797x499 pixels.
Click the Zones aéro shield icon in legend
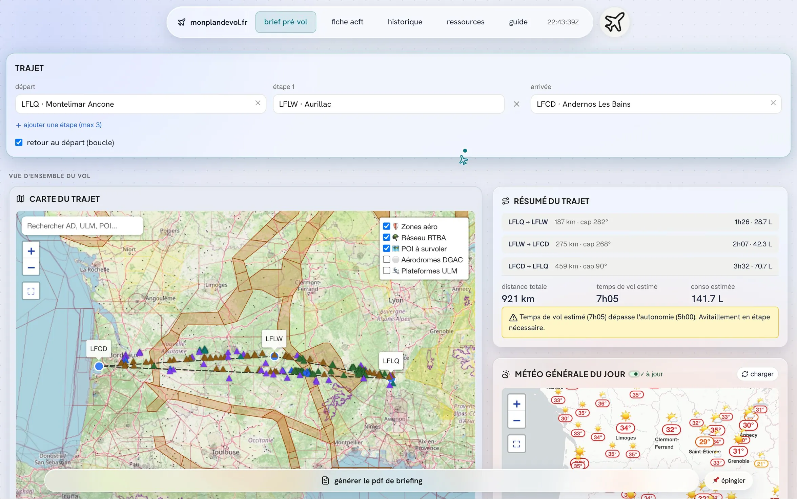[395, 226]
